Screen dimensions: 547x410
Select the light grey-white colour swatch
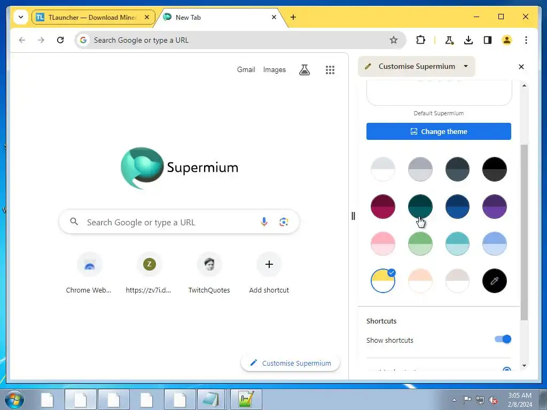coord(382,169)
